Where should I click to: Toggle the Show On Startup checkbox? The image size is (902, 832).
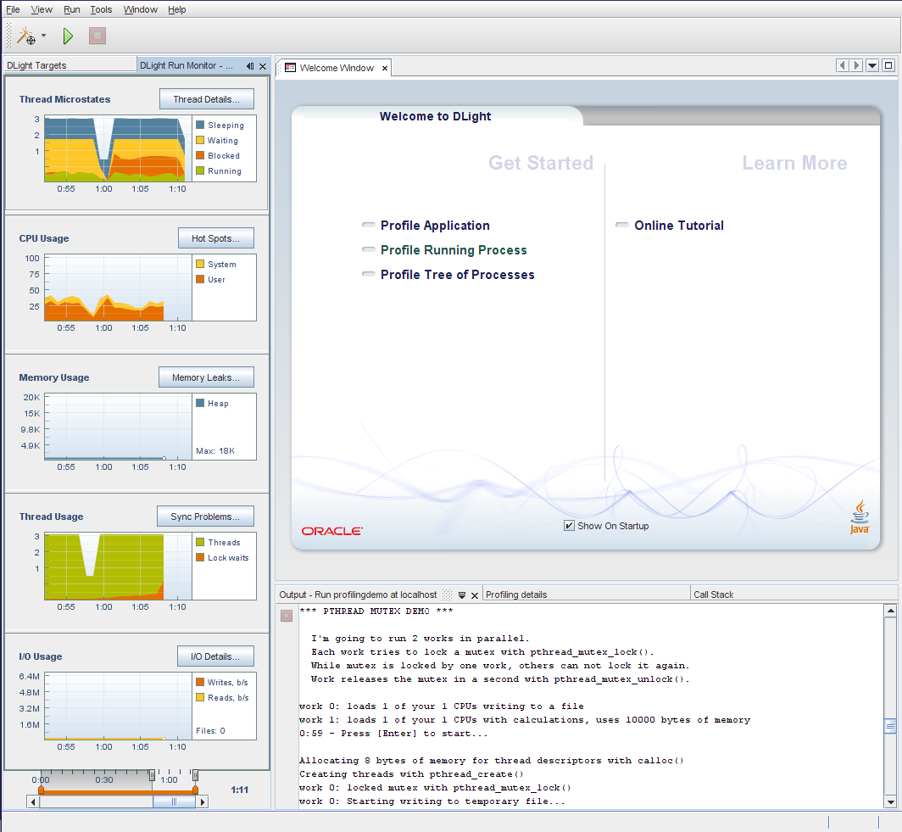569,526
